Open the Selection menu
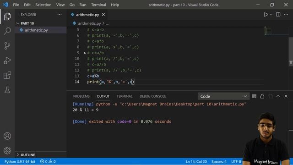The height and width of the screenshot is (165, 293). 43,5
